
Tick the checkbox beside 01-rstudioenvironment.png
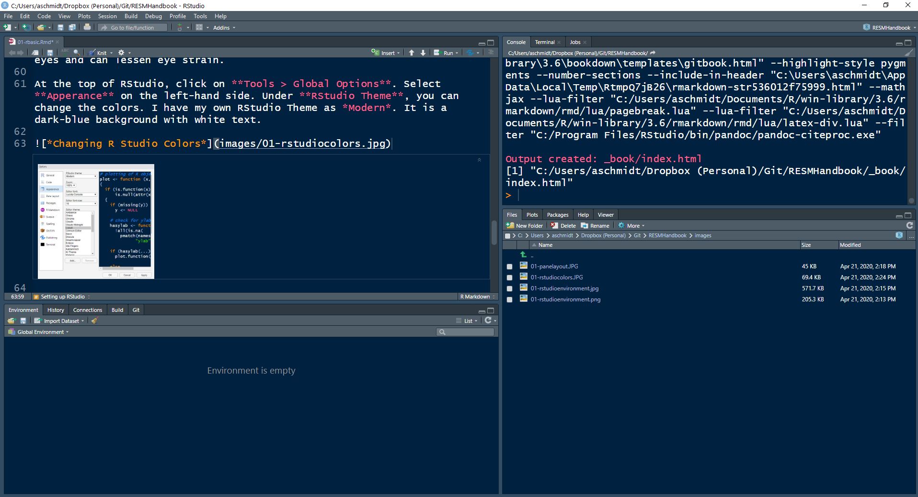(510, 300)
